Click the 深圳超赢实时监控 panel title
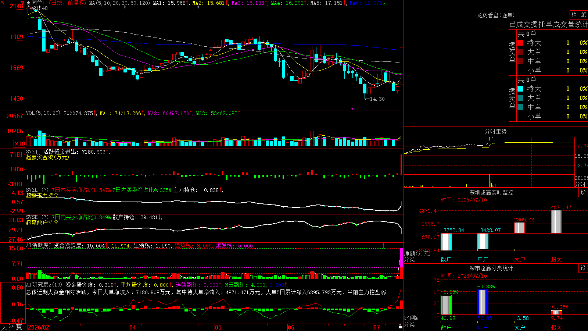 point(491,192)
